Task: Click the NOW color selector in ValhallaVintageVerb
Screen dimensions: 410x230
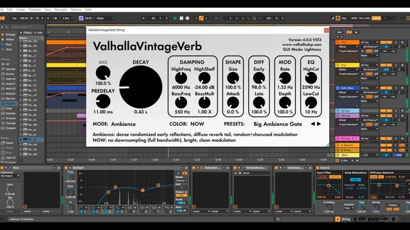Action: click(x=197, y=124)
